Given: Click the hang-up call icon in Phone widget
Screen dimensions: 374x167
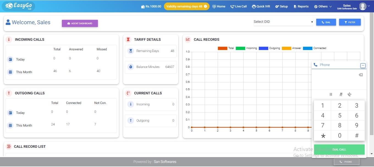Looking at the screenshot, I should [x=350, y=94].
